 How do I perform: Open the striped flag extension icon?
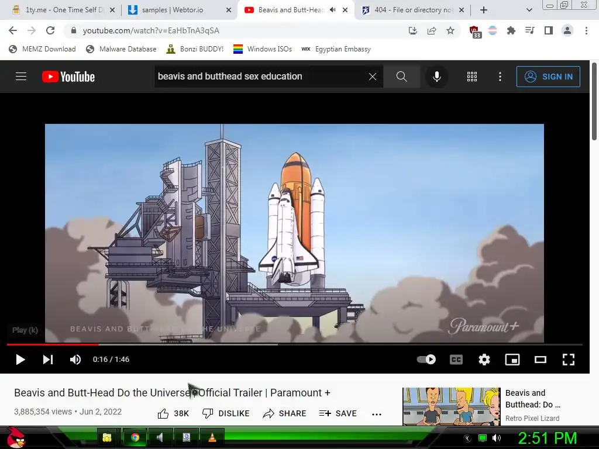click(493, 30)
